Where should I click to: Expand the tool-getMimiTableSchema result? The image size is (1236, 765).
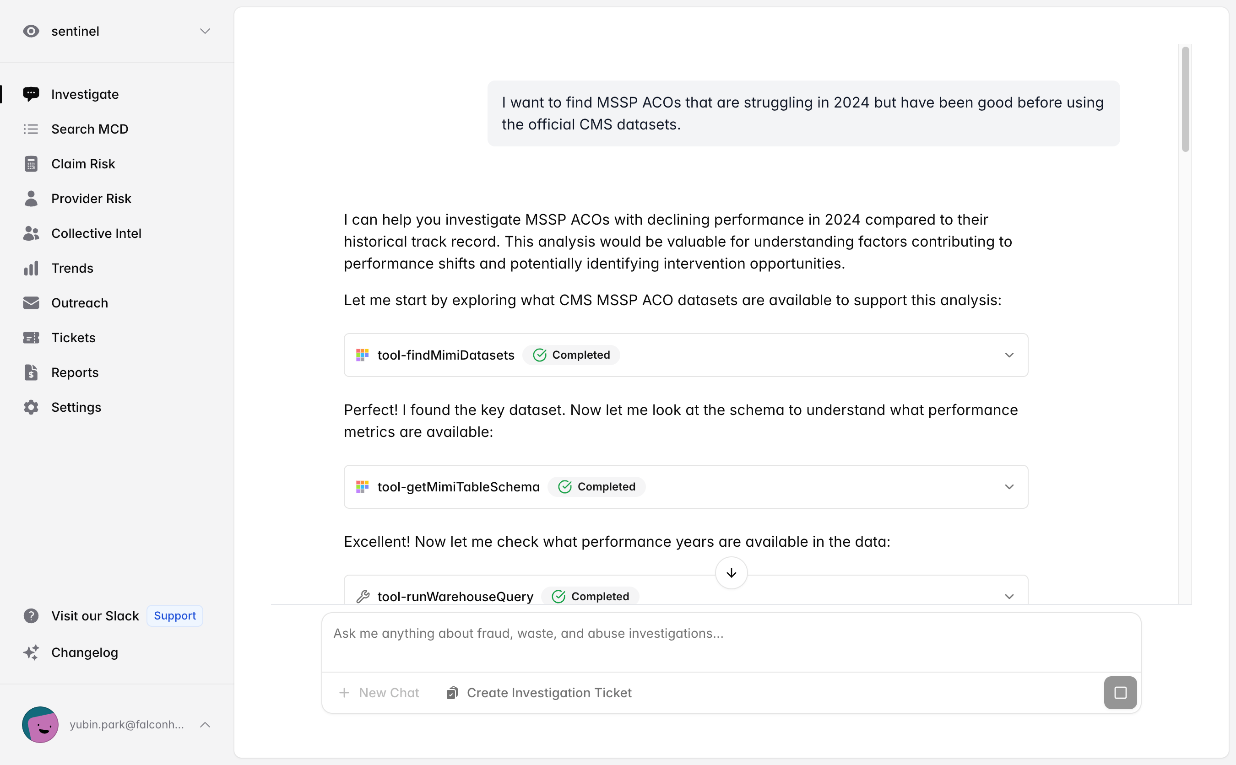point(1009,487)
